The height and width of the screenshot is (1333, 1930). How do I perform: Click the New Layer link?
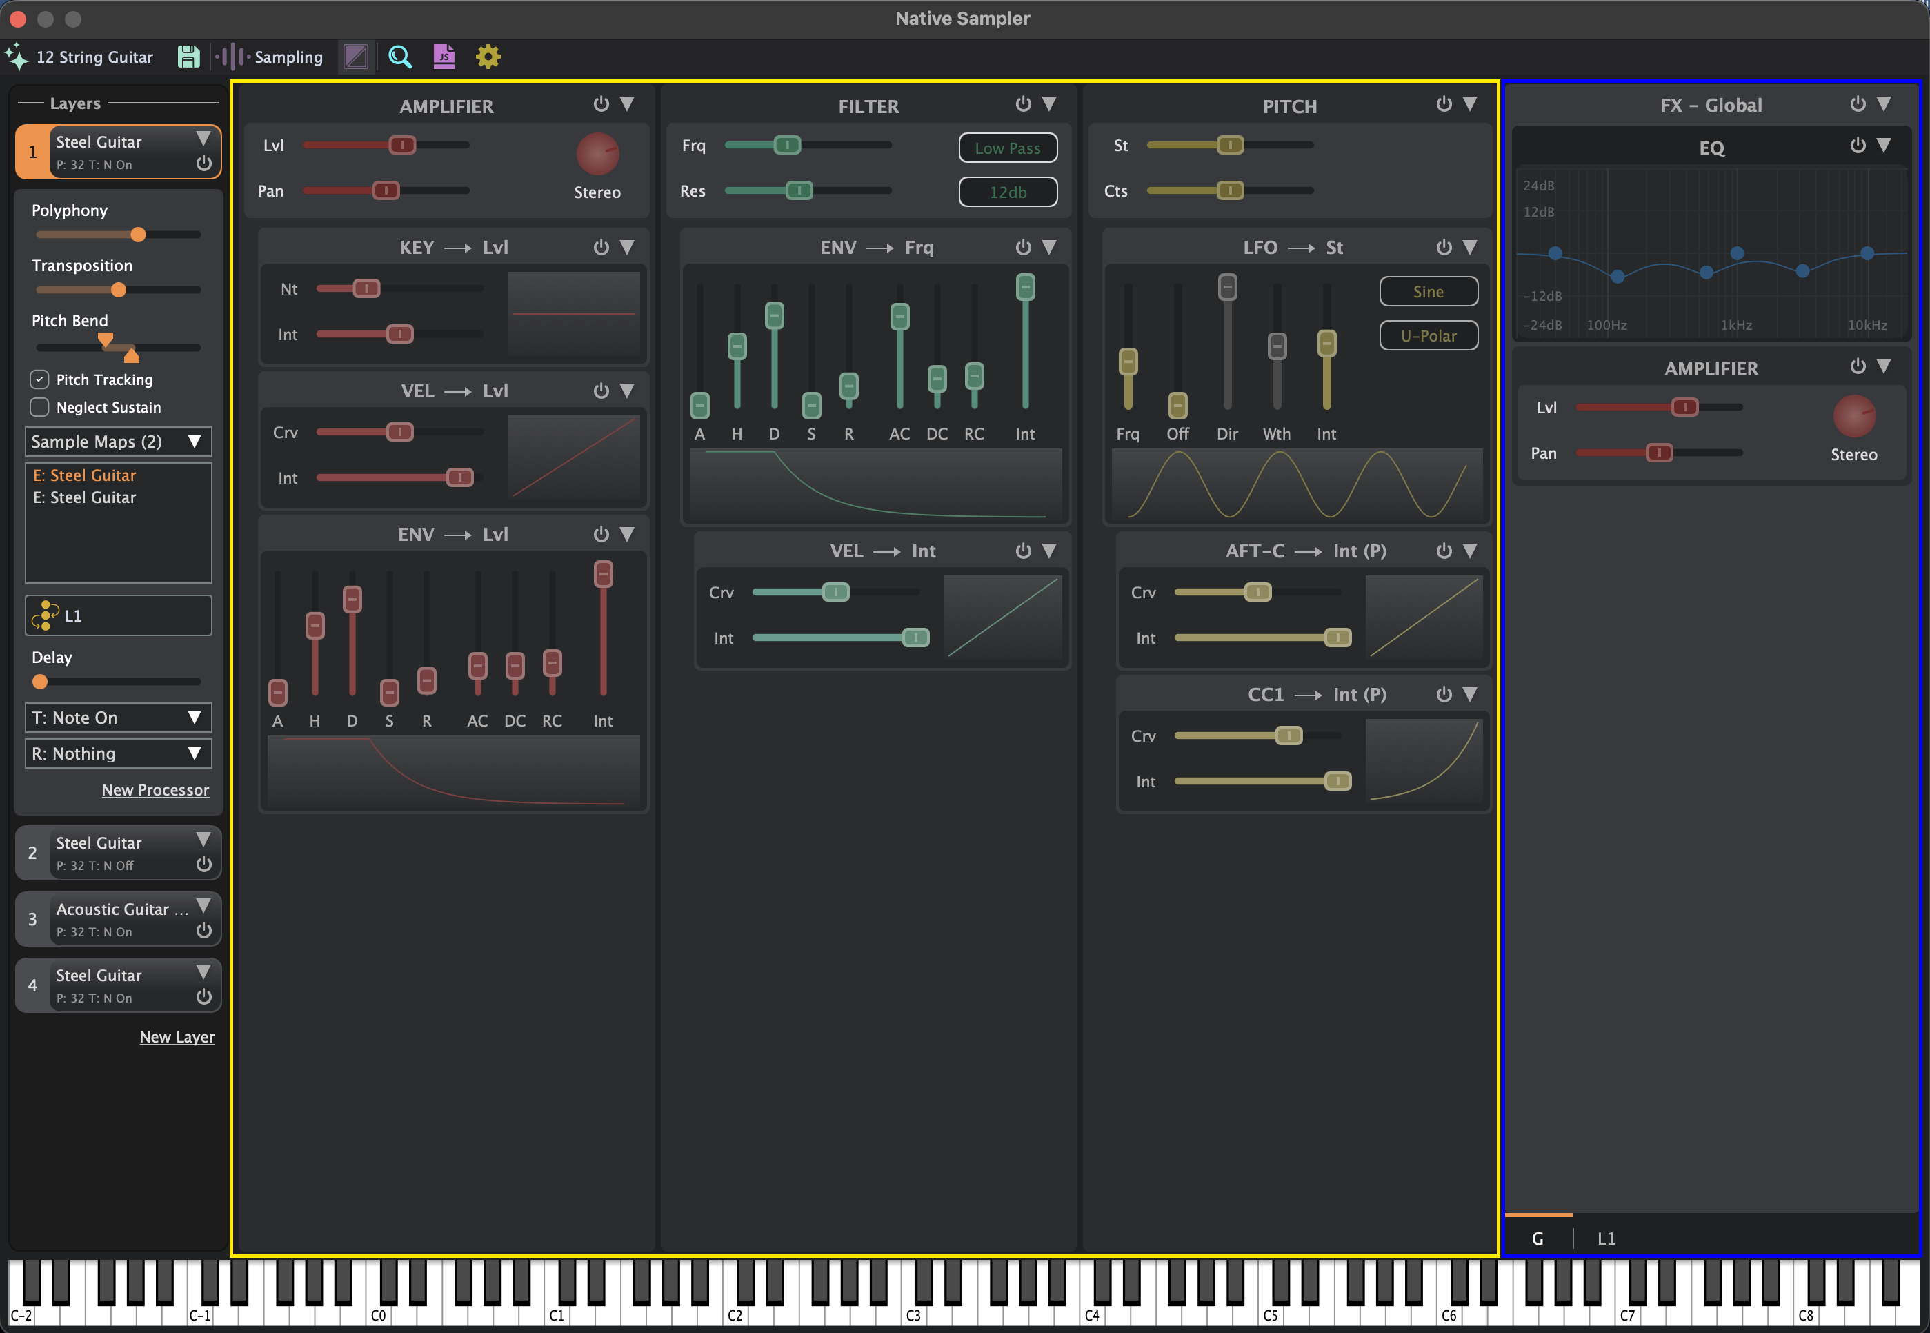[x=177, y=1036]
